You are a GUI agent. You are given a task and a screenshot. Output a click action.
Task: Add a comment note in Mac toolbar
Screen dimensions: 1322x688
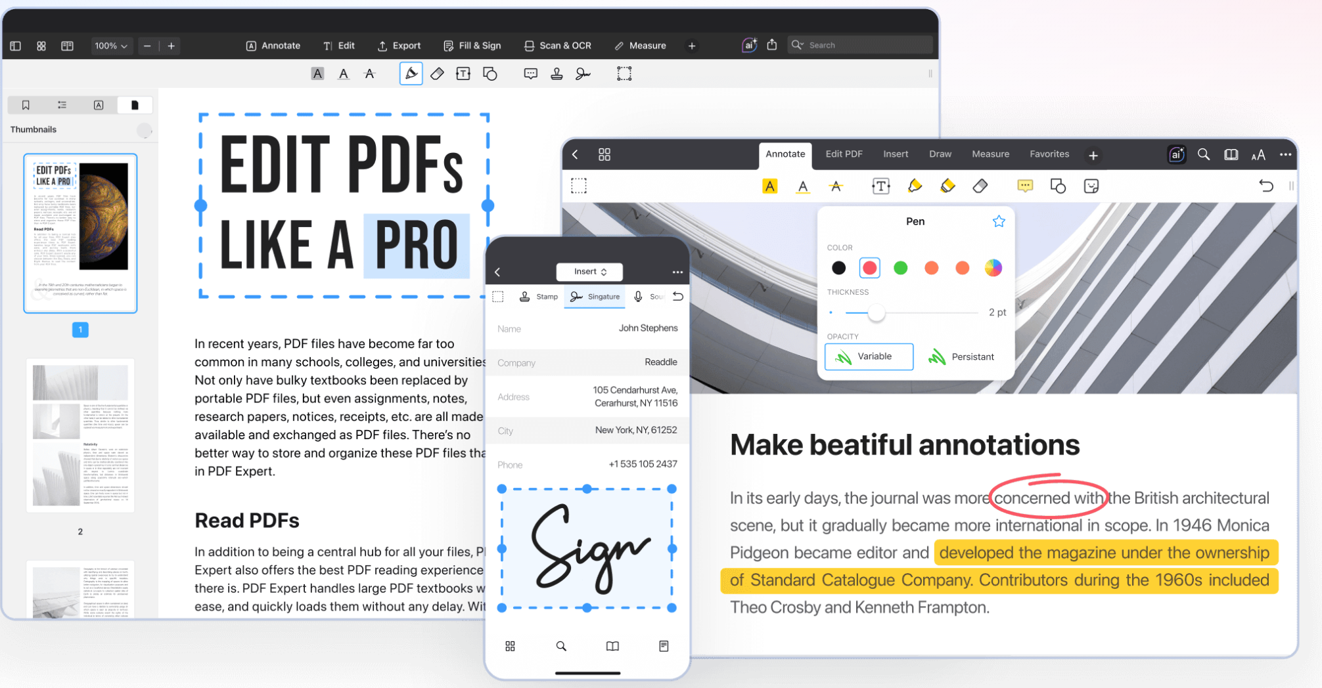point(531,74)
